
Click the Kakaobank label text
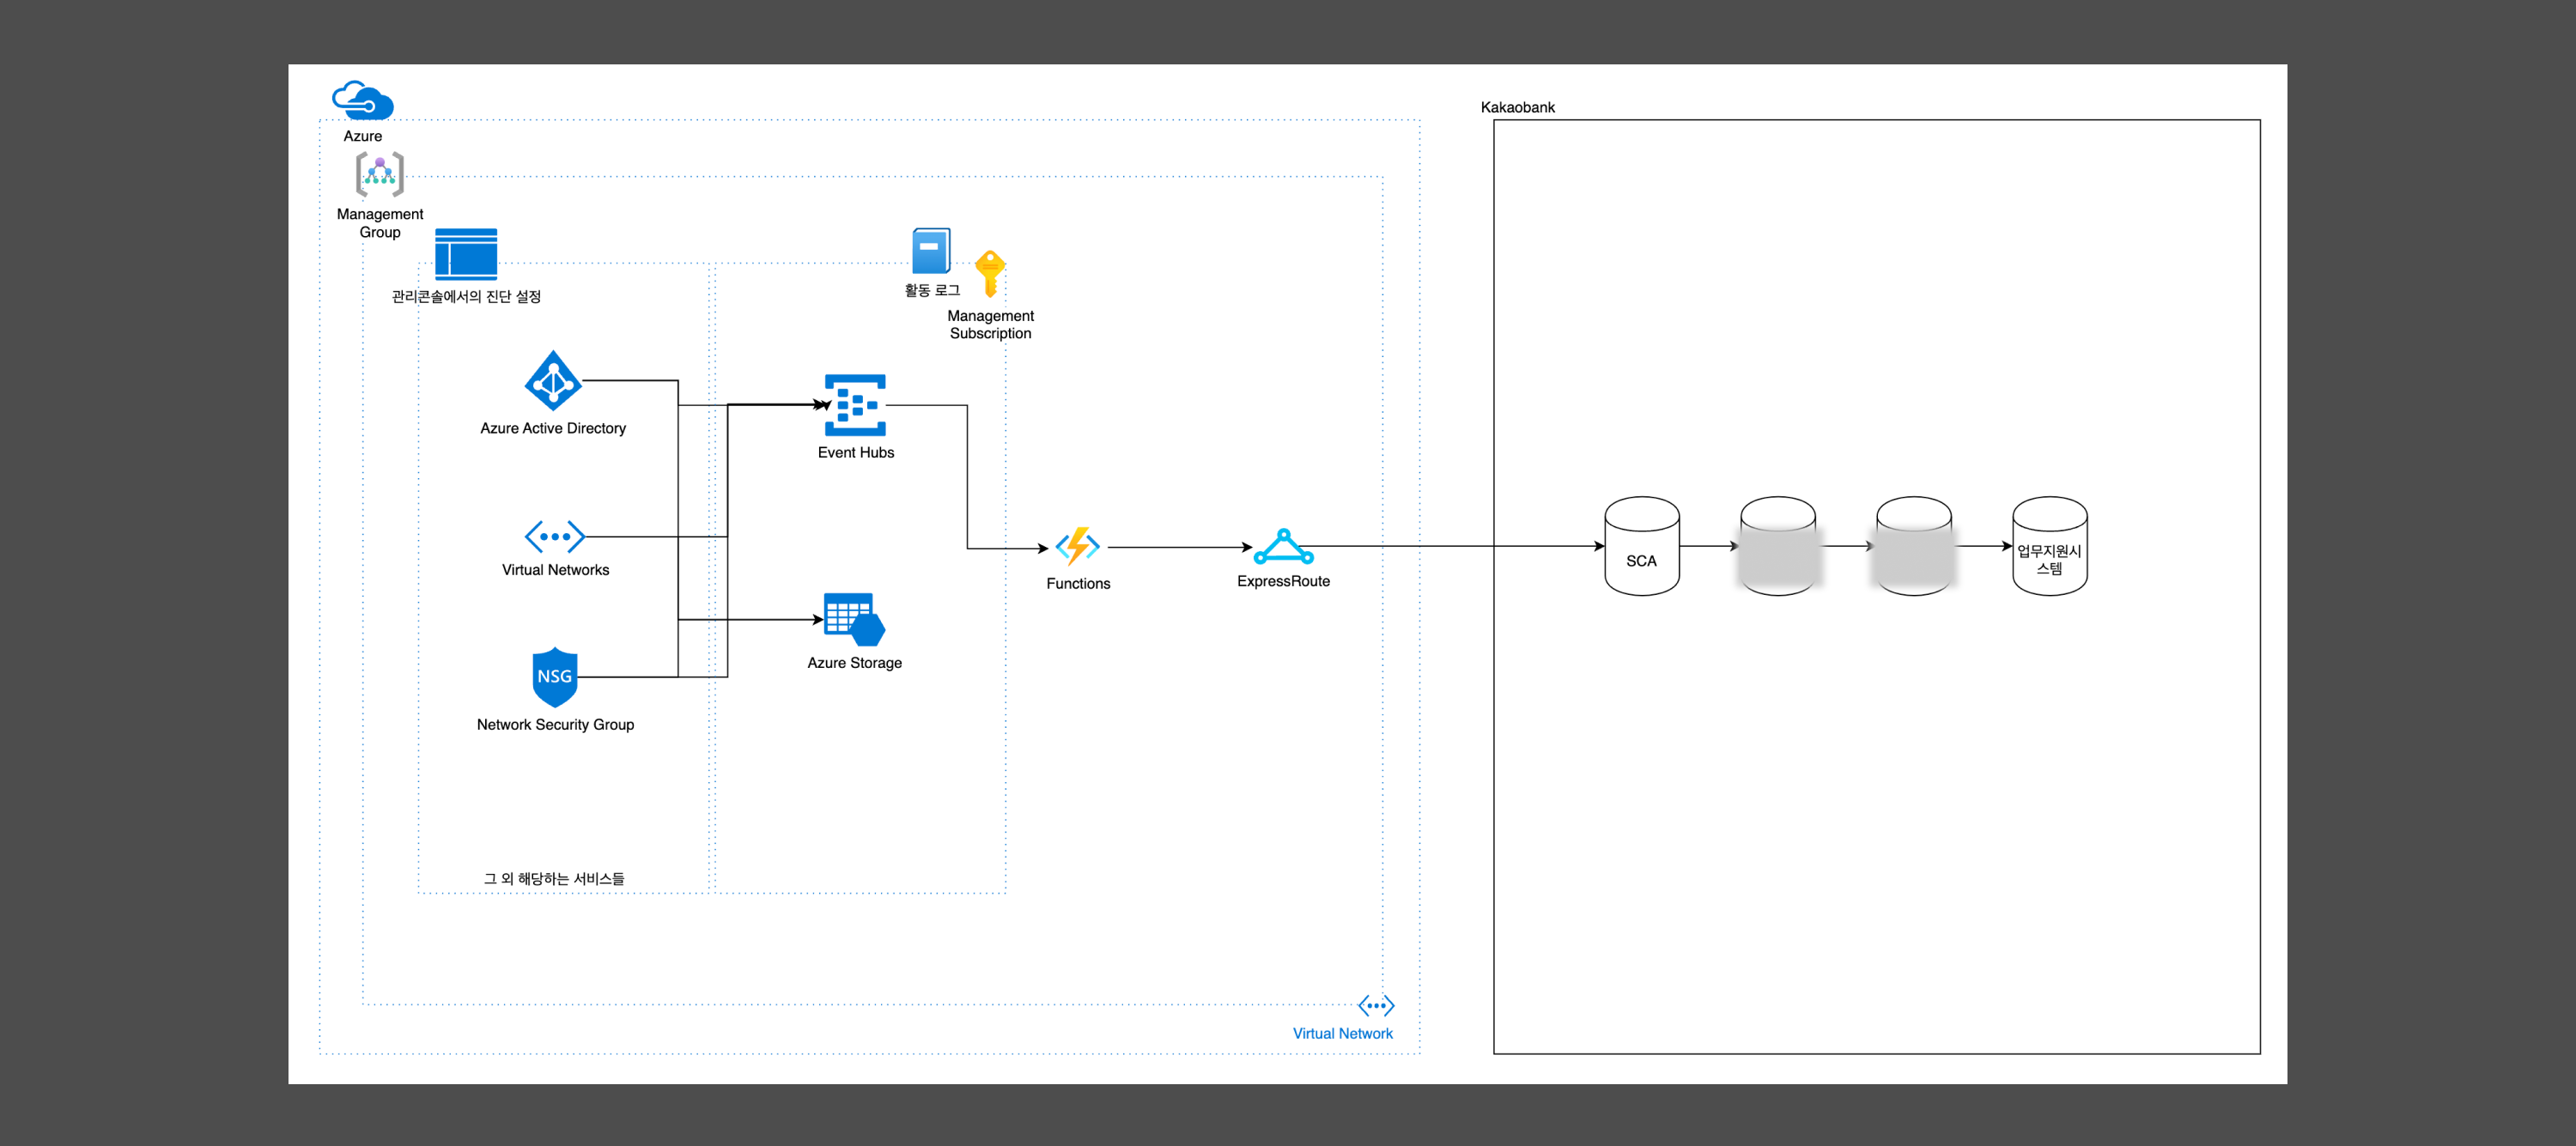coord(1517,107)
